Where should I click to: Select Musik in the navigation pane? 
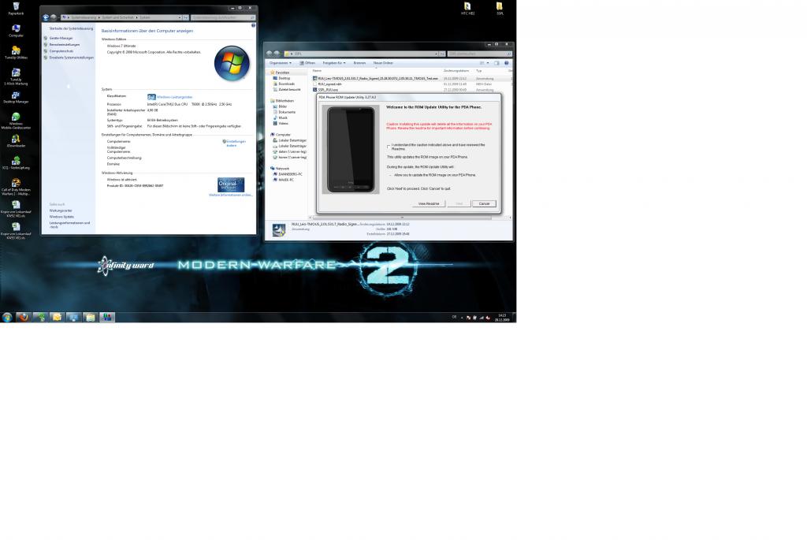click(283, 118)
